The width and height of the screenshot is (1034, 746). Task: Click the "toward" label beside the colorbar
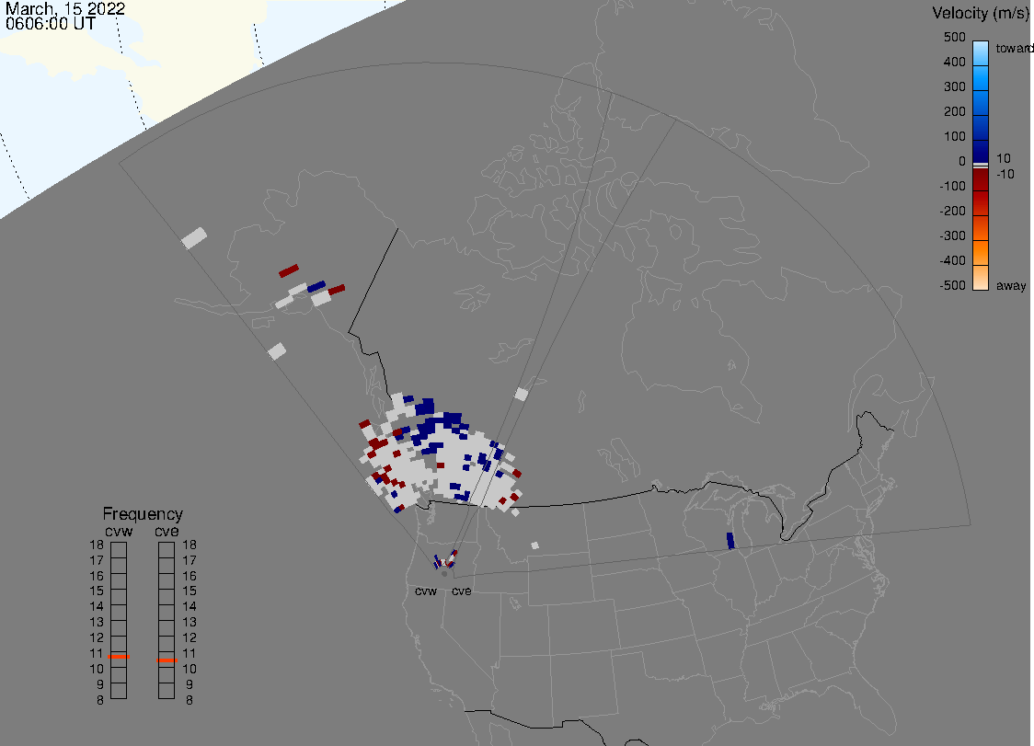click(x=1014, y=48)
